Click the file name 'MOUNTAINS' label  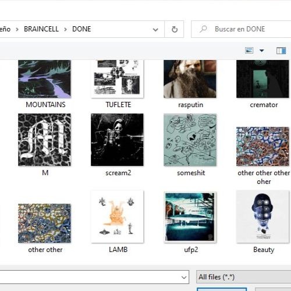pos(45,105)
